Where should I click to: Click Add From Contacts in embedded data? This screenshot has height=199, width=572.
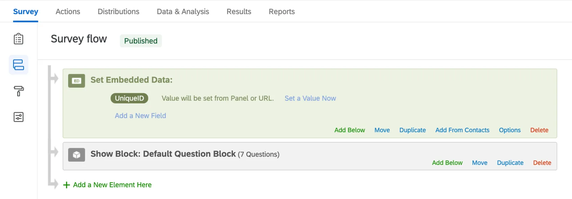click(462, 130)
